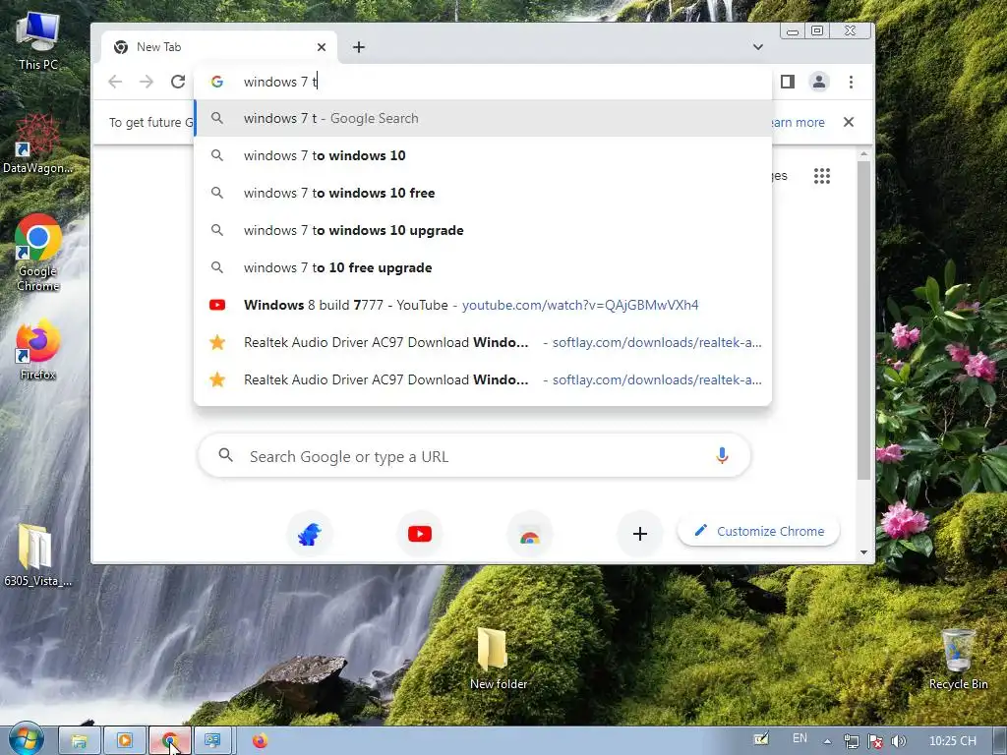Reload the page with the refresh icon
This screenshot has width=1007, height=755.
coord(178,82)
